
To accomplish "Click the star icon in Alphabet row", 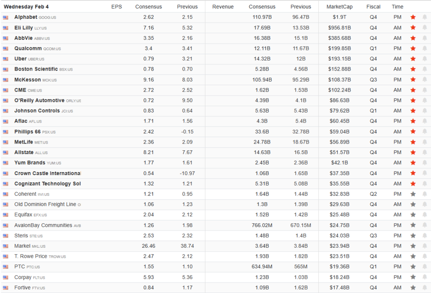I will 413,17.
